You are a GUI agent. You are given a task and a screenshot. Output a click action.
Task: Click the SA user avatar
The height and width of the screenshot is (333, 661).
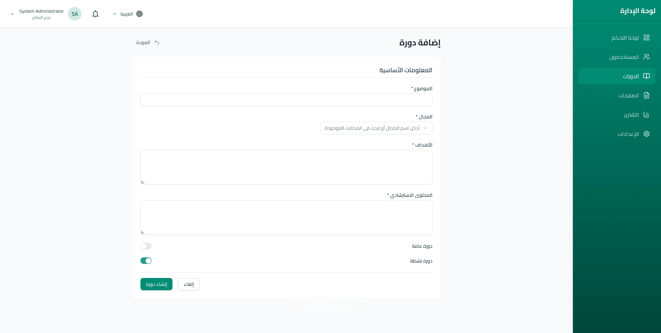[x=75, y=14]
